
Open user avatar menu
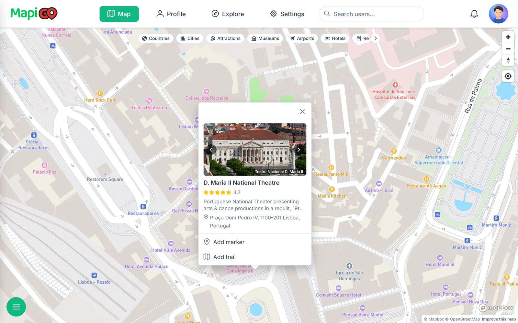(498, 14)
